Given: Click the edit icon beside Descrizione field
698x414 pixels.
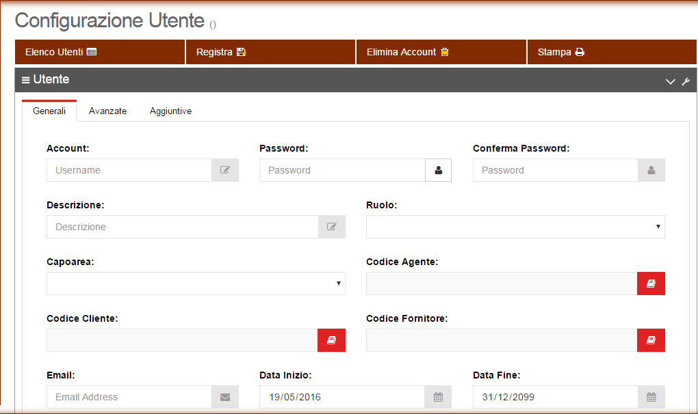Looking at the screenshot, I should [x=331, y=227].
